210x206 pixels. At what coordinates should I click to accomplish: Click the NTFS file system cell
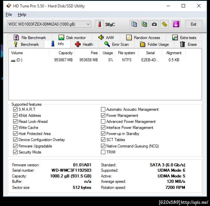click(x=127, y=60)
